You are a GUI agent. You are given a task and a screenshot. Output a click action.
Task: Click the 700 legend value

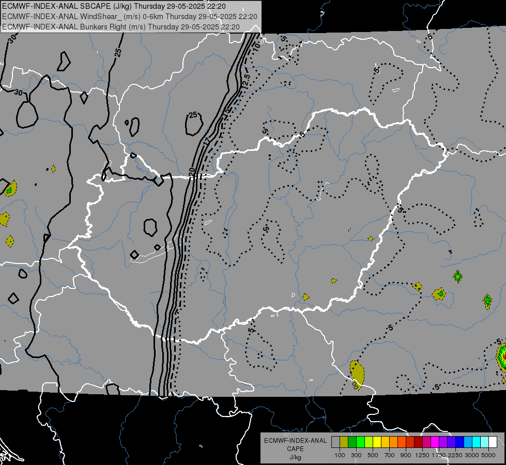pyautogui.click(x=390, y=455)
